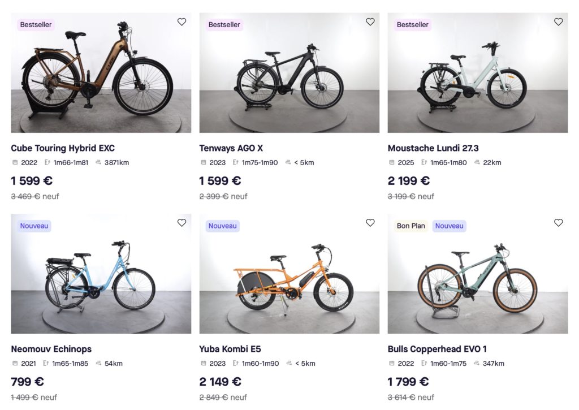Go to Moustache Lundi 27.3 product page

point(433,148)
